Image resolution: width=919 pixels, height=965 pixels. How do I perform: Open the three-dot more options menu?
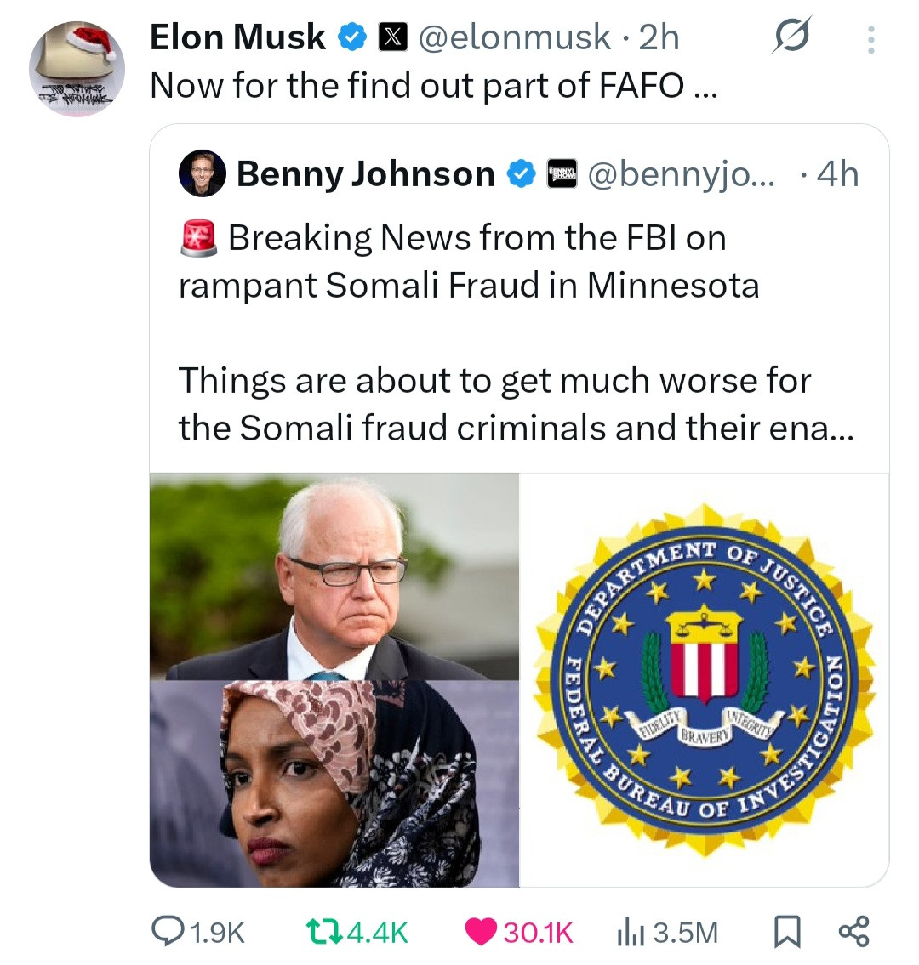click(x=870, y=39)
